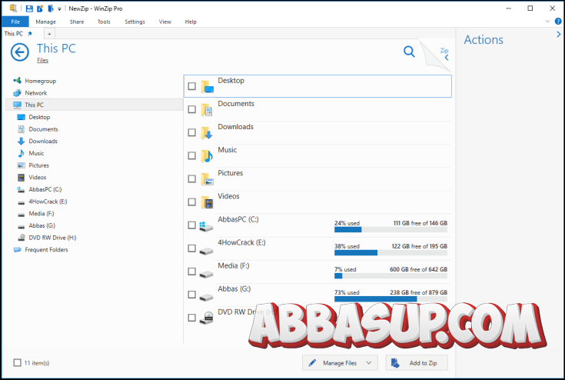Click the Videos folder icon in file list

207,202
